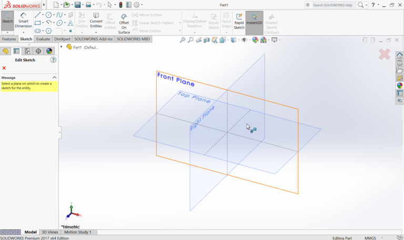The image size is (404, 240).
Task: Select the Straight Slot tool
Action: pyautogui.click(x=38, y=31)
